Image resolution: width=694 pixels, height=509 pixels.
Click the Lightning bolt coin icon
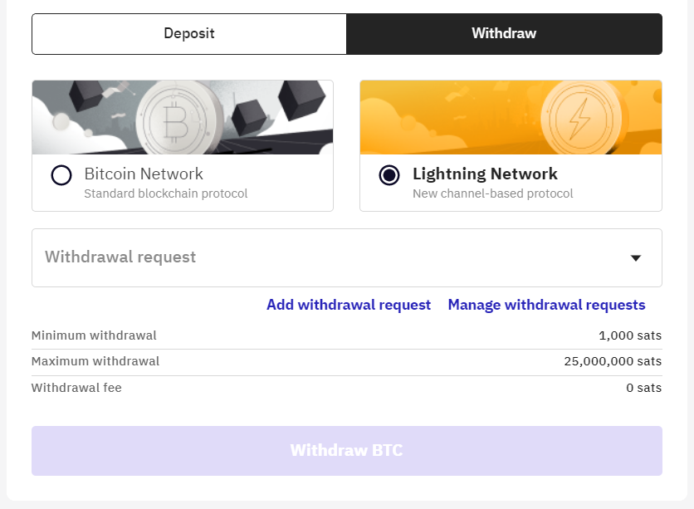(579, 118)
